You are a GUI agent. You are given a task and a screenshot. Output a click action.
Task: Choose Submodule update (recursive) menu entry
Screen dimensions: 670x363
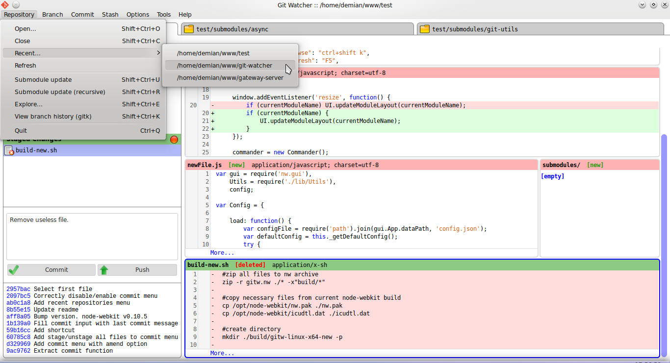click(x=60, y=92)
